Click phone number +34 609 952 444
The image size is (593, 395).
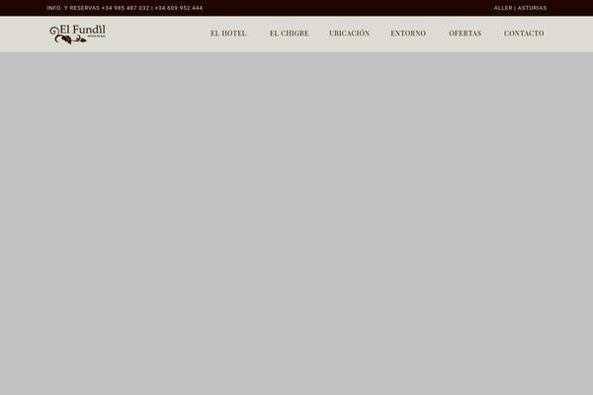(x=179, y=8)
